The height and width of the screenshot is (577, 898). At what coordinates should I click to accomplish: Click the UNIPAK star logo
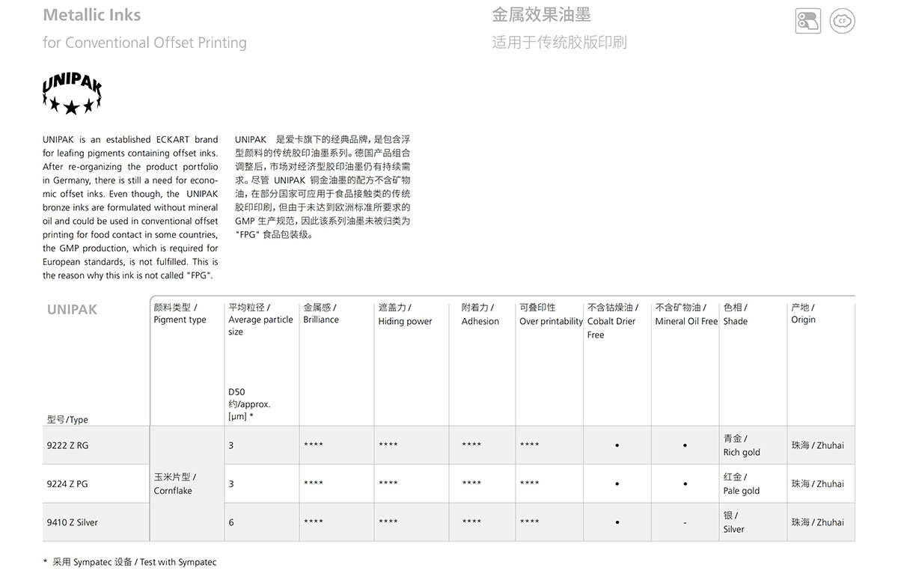(x=72, y=94)
